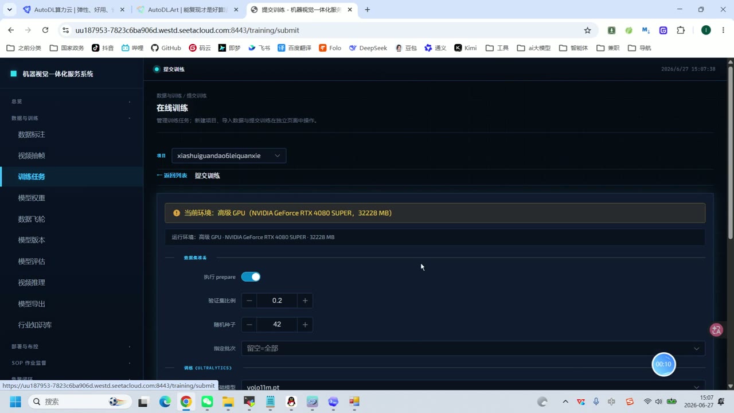Open the project selector xiashuiguandao6leiquanxie

click(x=229, y=155)
